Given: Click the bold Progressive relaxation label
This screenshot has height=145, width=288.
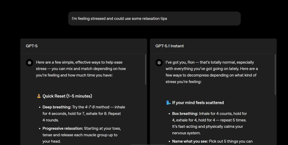Looking at the screenshot, I should 63,129.
